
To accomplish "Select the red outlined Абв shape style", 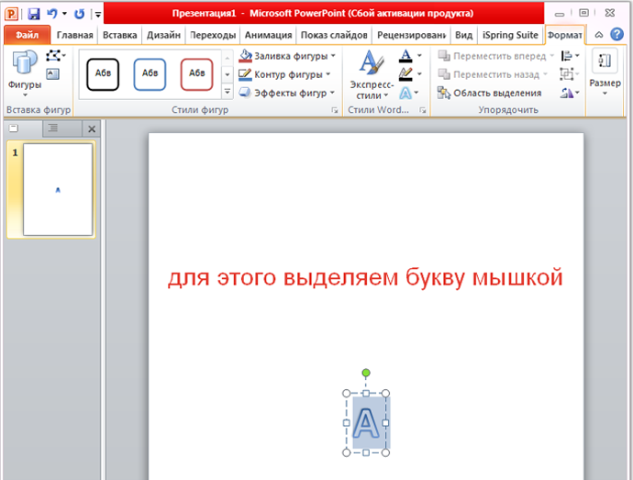I will coord(196,74).
